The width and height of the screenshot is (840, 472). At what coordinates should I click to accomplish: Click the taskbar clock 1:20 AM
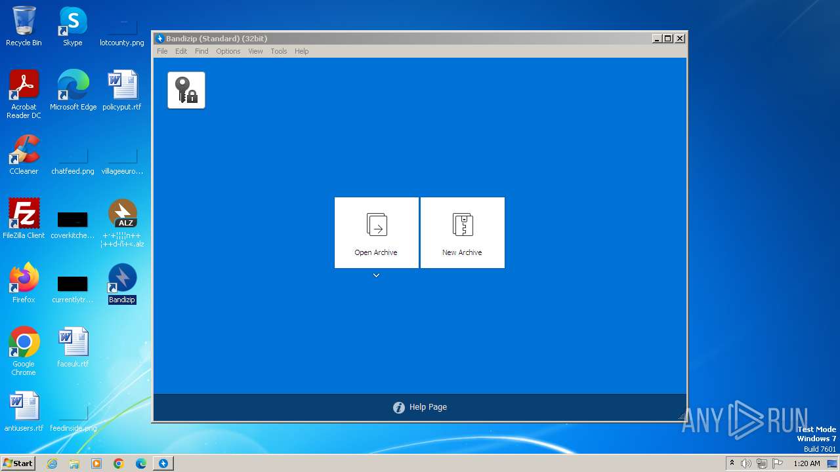[807, 463]
